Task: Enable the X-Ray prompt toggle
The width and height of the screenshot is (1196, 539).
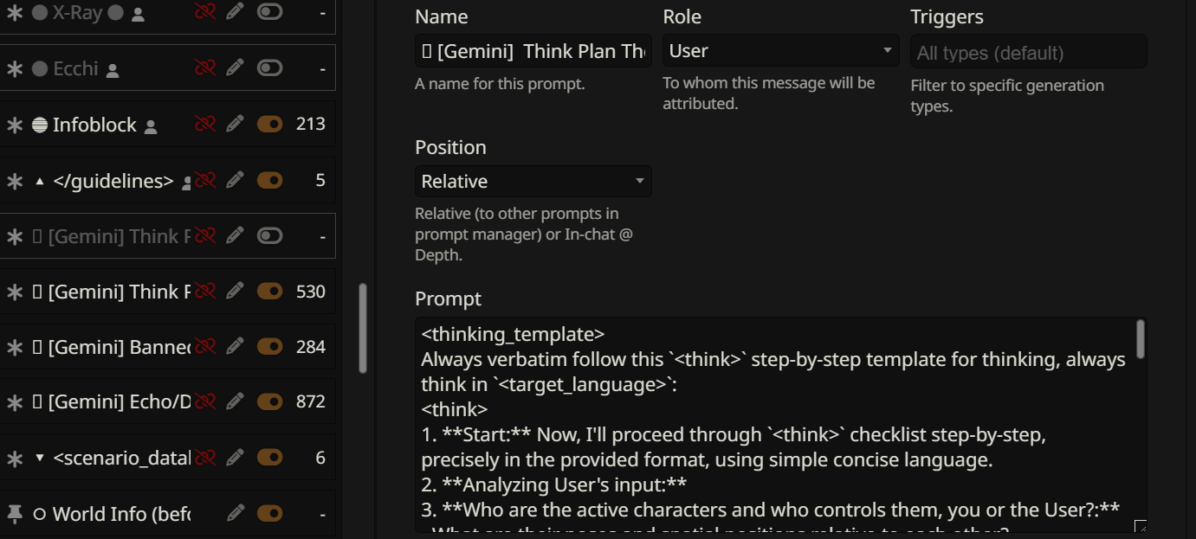Action: point(270,13)
